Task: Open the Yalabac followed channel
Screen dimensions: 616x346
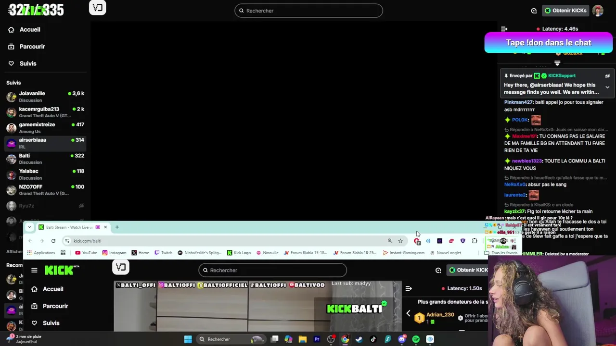Action: tap(45, 174)
